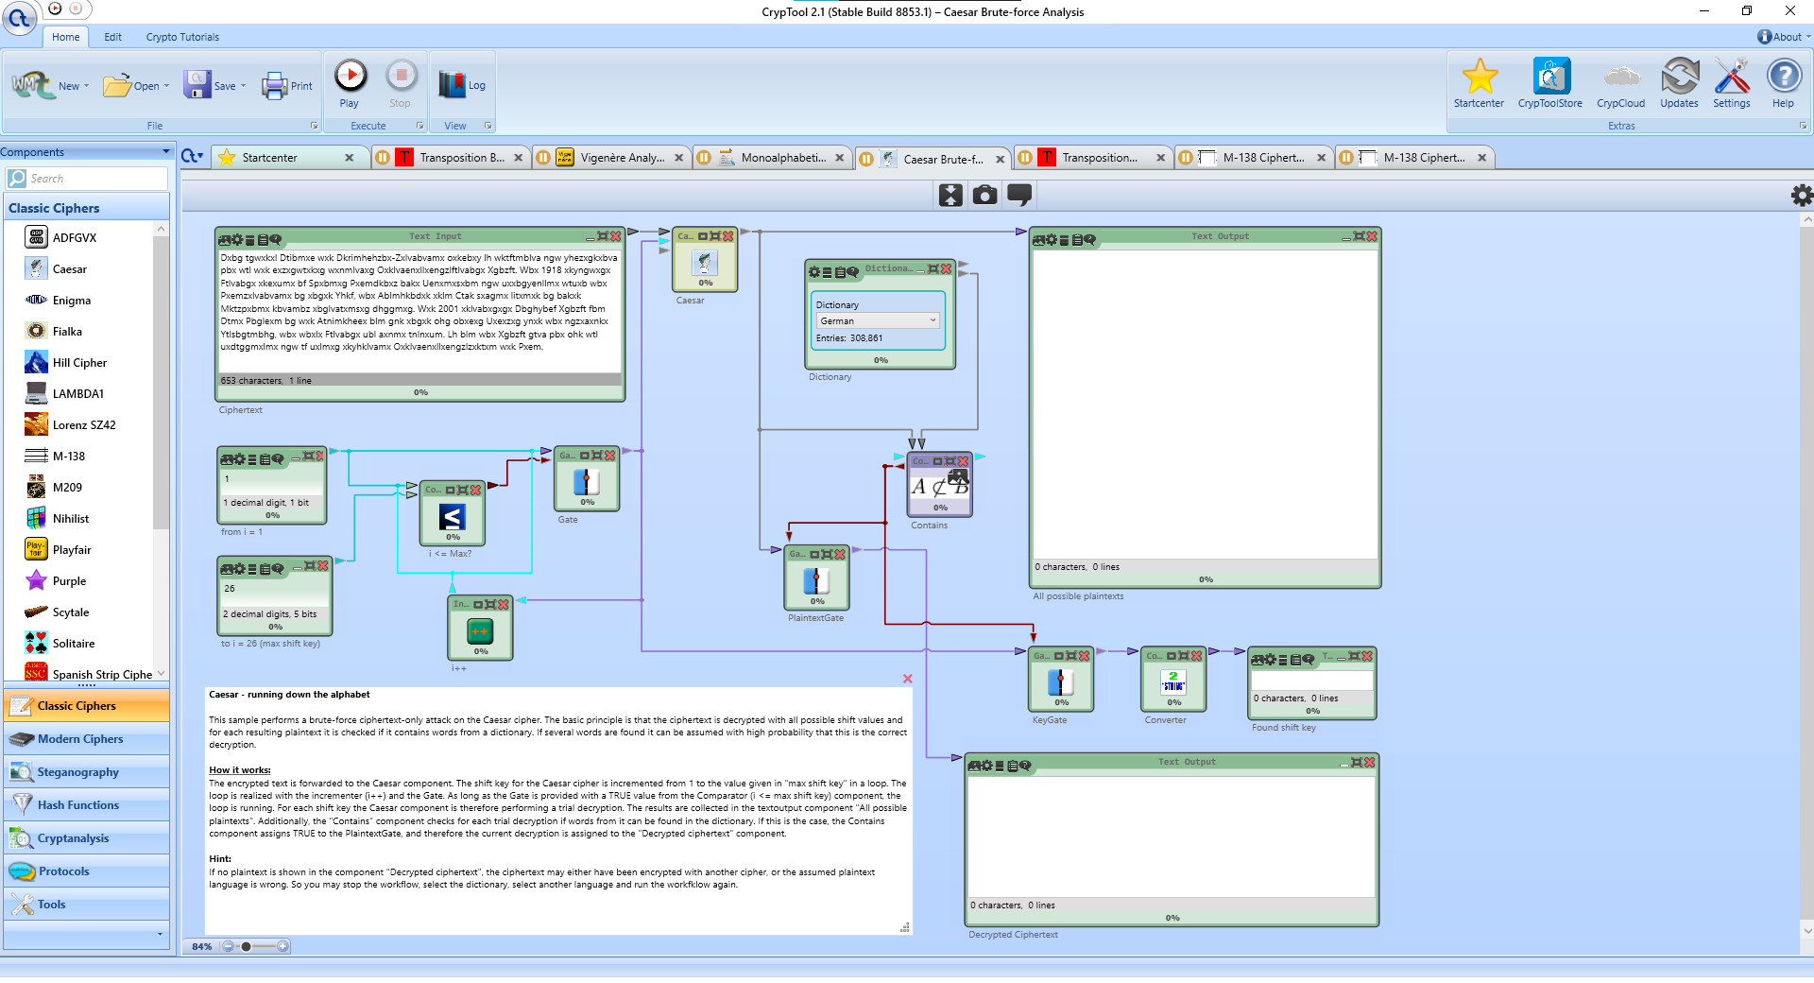Print the current workspace
This screenshot has width=1814, height=983.
click(x=287, y=86)
